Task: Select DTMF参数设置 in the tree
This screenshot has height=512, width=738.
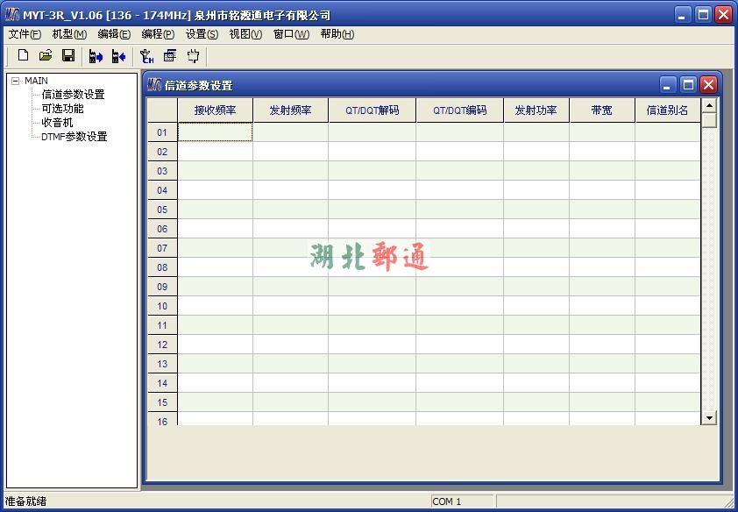Action: point(75,137)
